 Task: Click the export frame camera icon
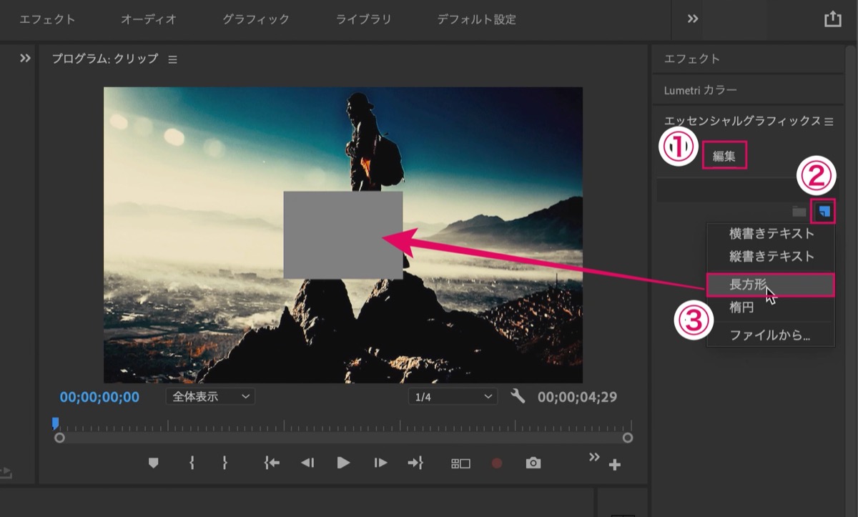[533, 463]
